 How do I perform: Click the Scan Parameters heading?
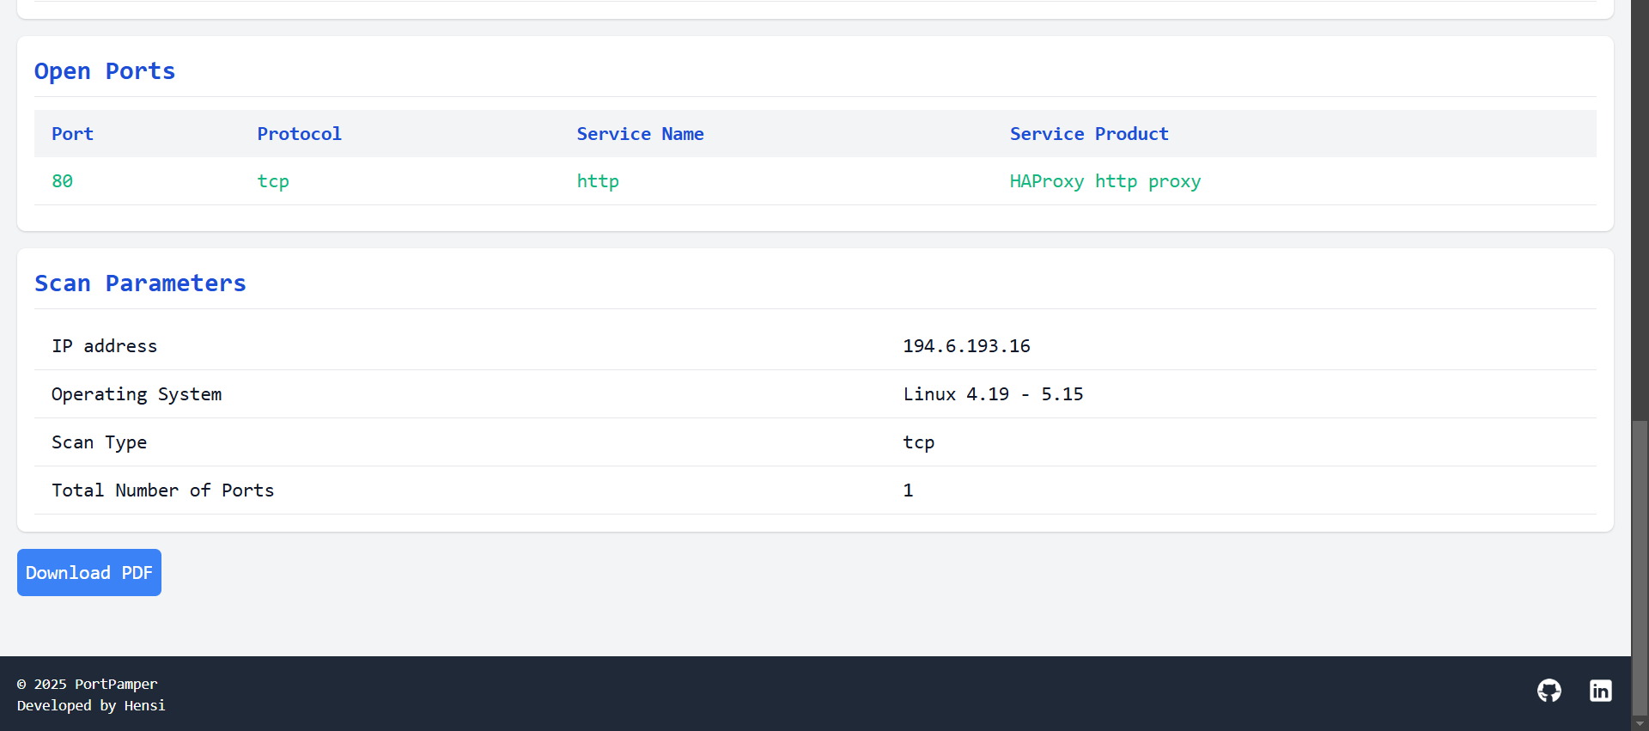(x=140, y=283)
